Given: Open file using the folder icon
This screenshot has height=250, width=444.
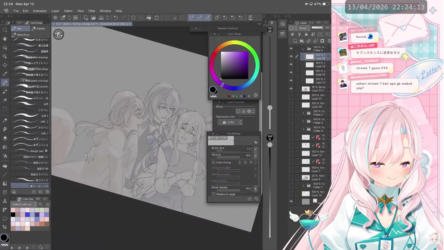Looking at the screenshot, I should (93, 18).
